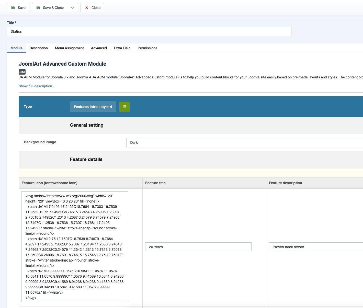Go to the Menu Assignment tab
The image size is (363, 308).
69,48
